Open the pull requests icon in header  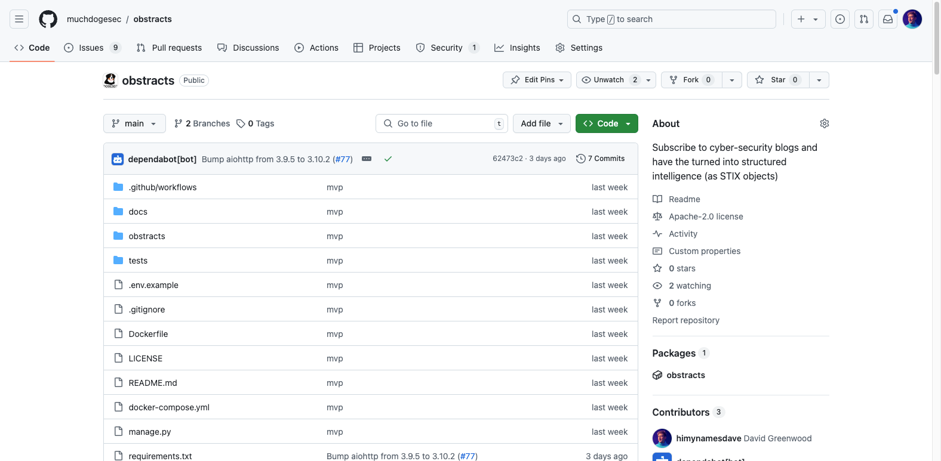(864, 19)
